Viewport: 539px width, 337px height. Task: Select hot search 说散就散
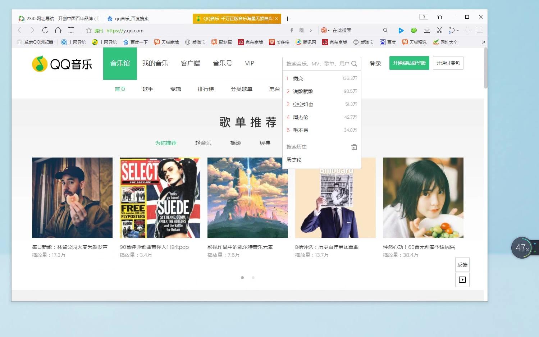[x=322, y=91]
